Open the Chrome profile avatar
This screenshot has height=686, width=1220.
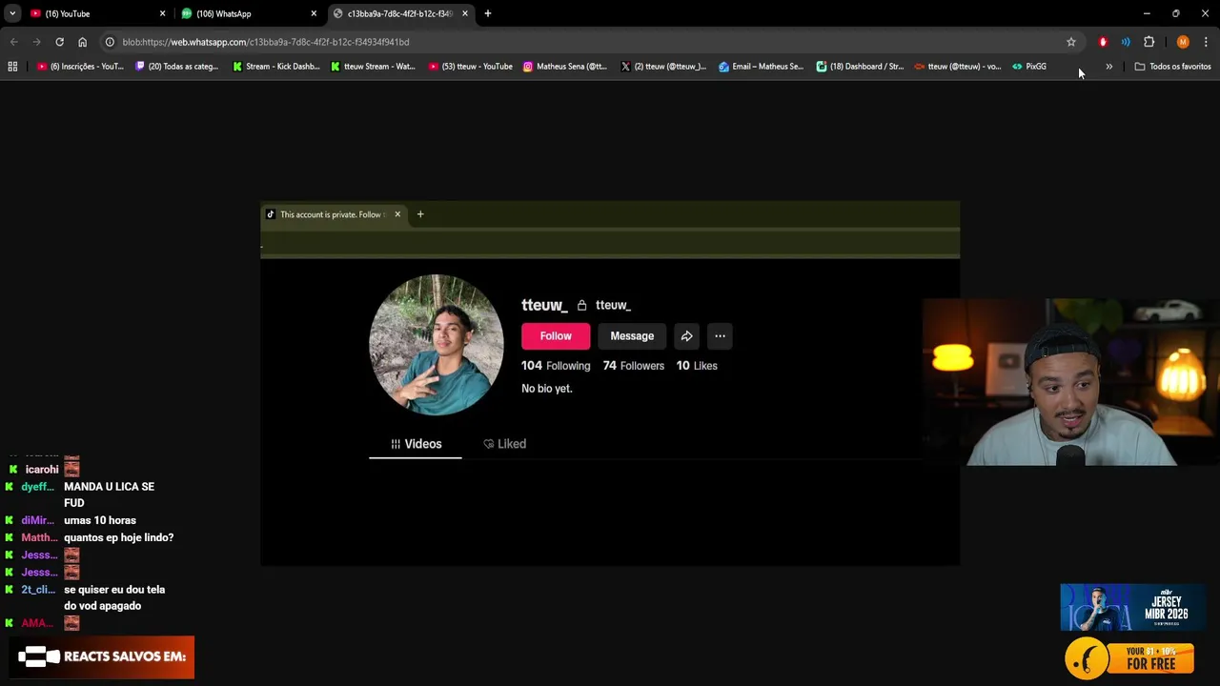[x=1183, y=42]
